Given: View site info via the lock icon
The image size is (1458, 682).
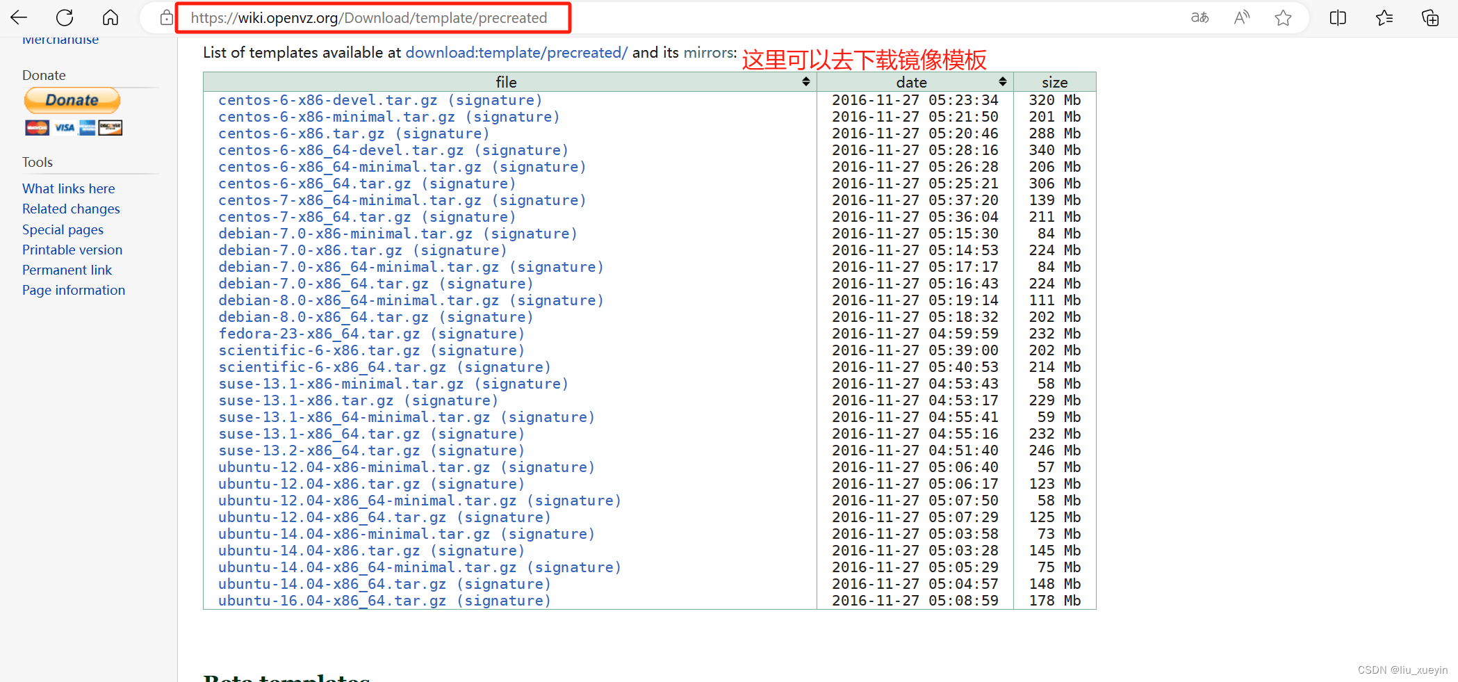Looking at the screenshot, I should coord(166,17).
